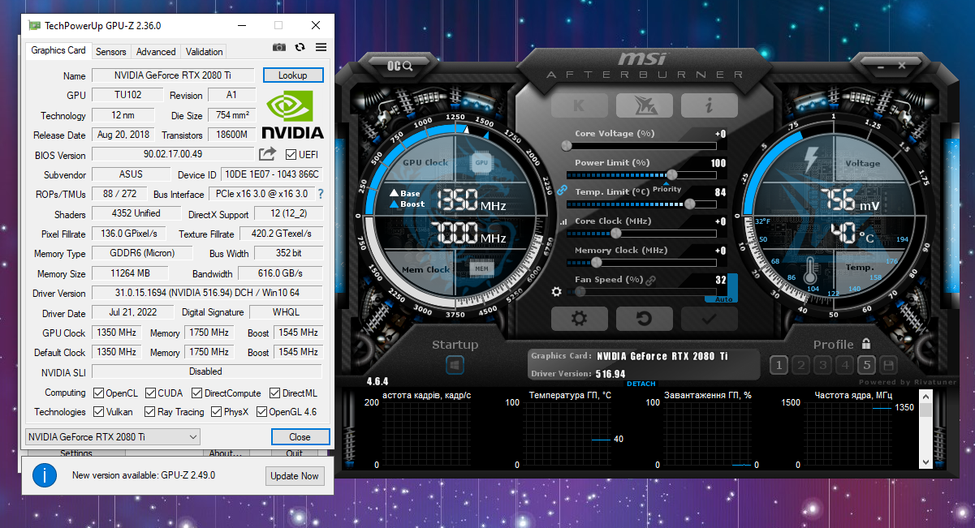The width and height of the screenshot is (975, 528).
Task: Click the NVIDIA logo in GPU-Z
Action: click(292, 114)
